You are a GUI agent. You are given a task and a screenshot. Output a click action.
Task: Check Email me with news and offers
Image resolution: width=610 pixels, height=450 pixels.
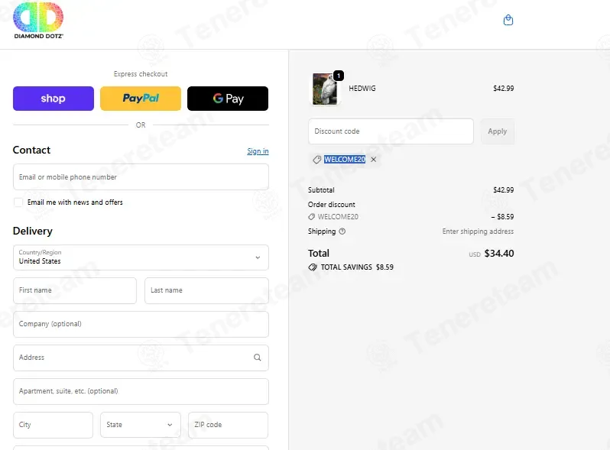18,202
